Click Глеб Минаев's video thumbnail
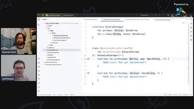 [x=18, y=68]
